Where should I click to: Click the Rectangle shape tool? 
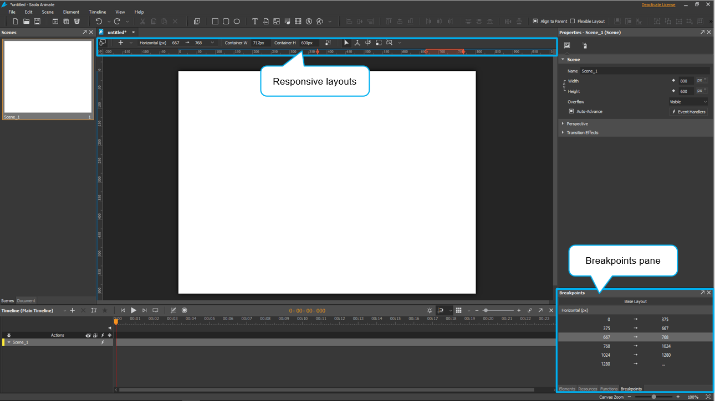(x=216, y=22)
